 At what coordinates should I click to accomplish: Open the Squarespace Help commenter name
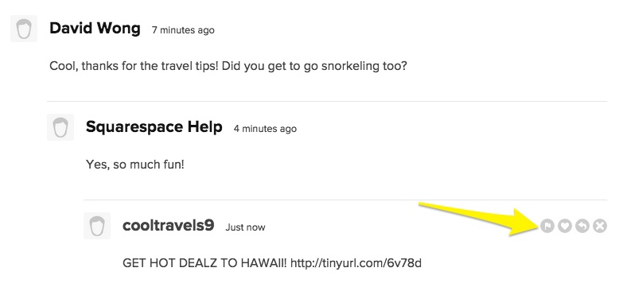coord(154,127)
